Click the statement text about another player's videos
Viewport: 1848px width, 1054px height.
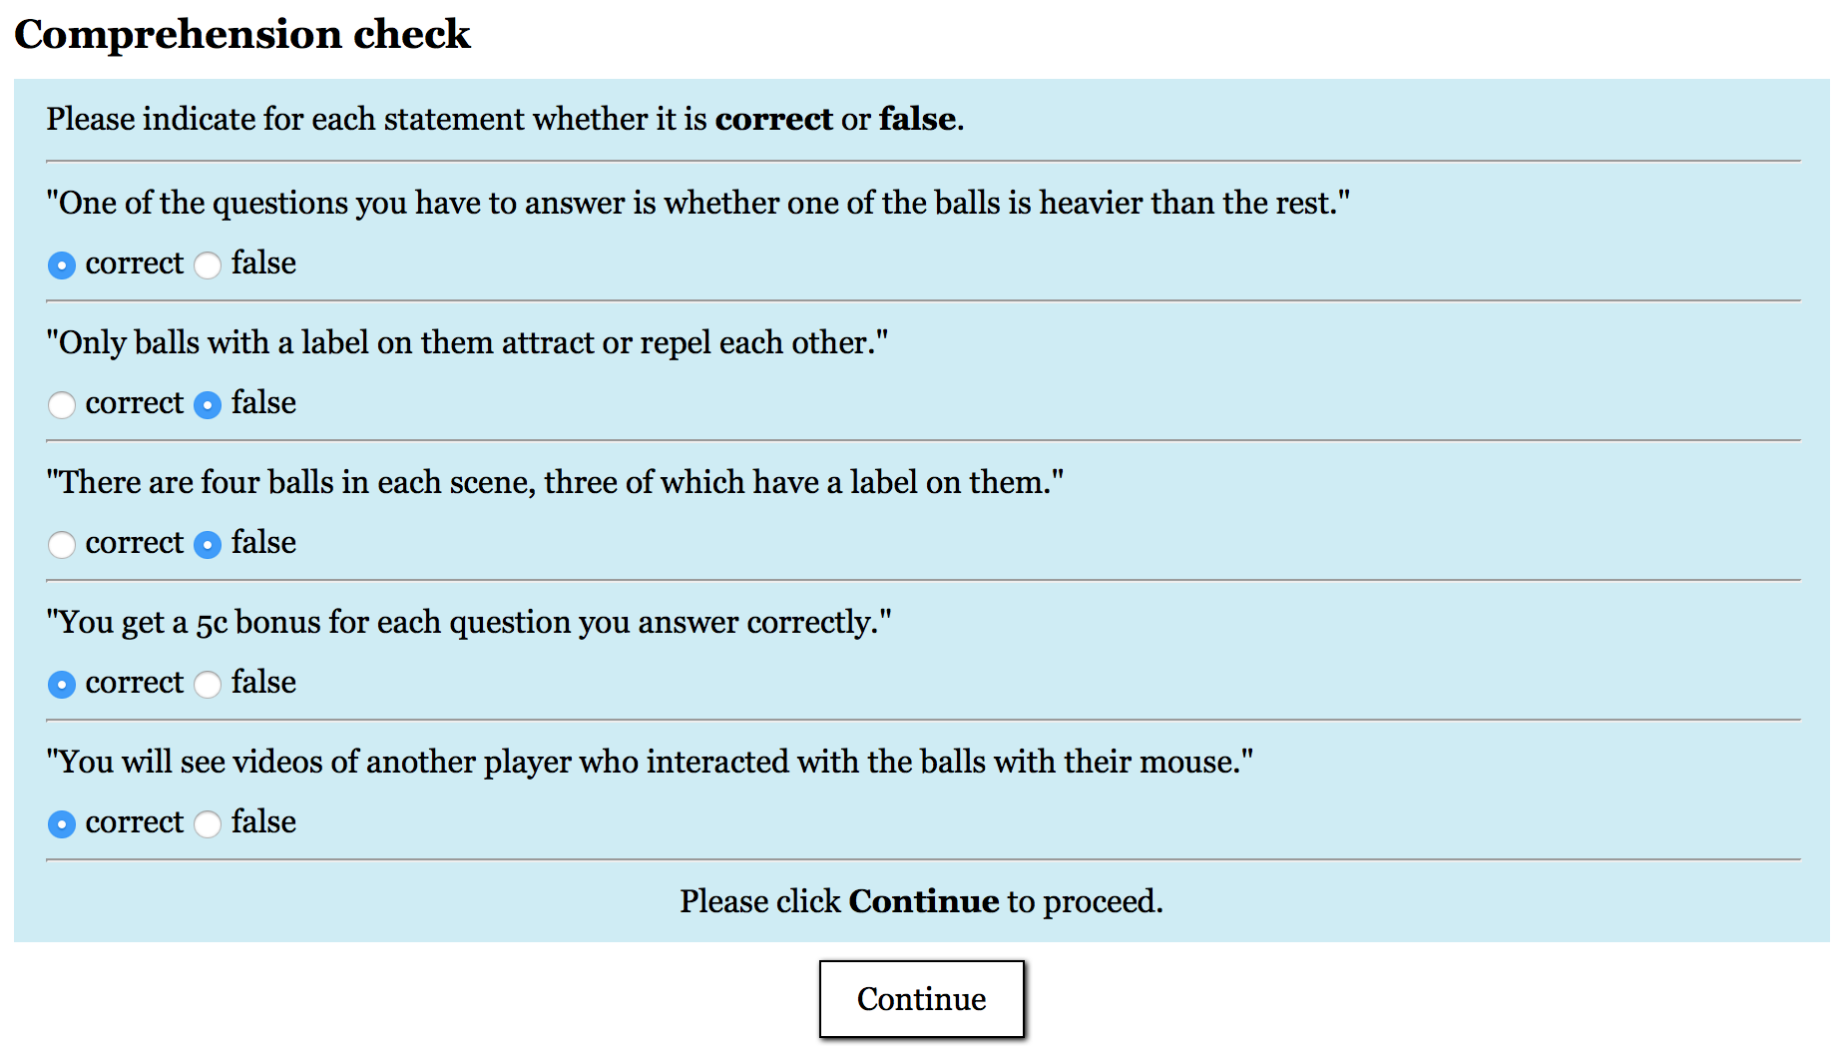point(650,762)
